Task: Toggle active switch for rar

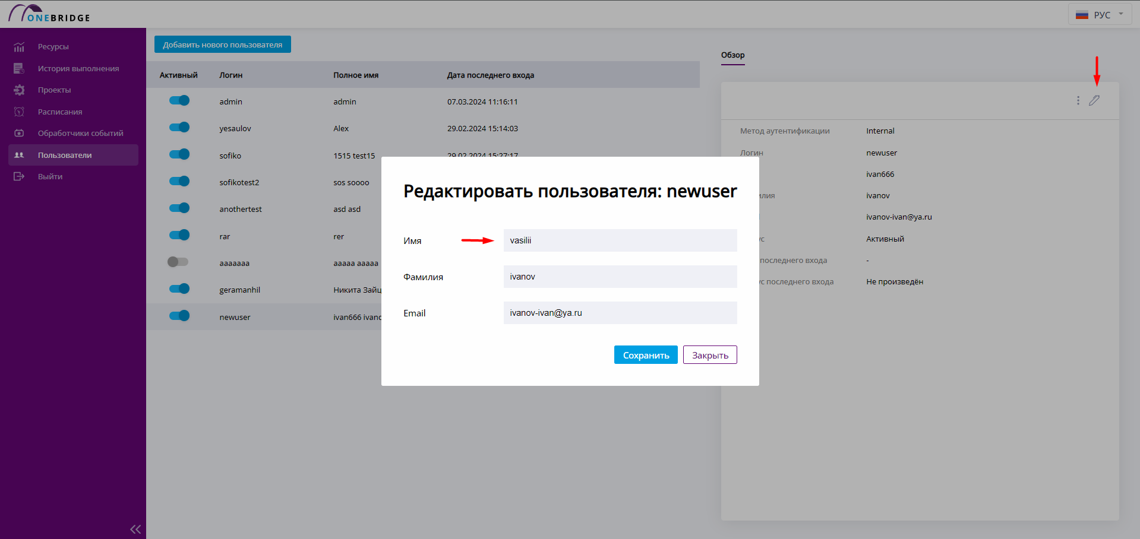Action: click(x=179, y=235)
